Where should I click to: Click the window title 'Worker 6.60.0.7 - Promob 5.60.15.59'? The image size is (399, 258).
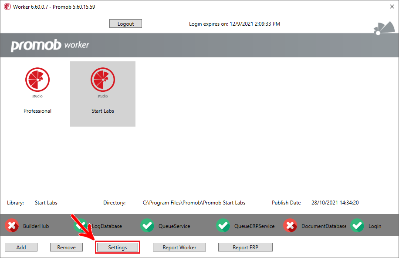click(x=54, y=7)
